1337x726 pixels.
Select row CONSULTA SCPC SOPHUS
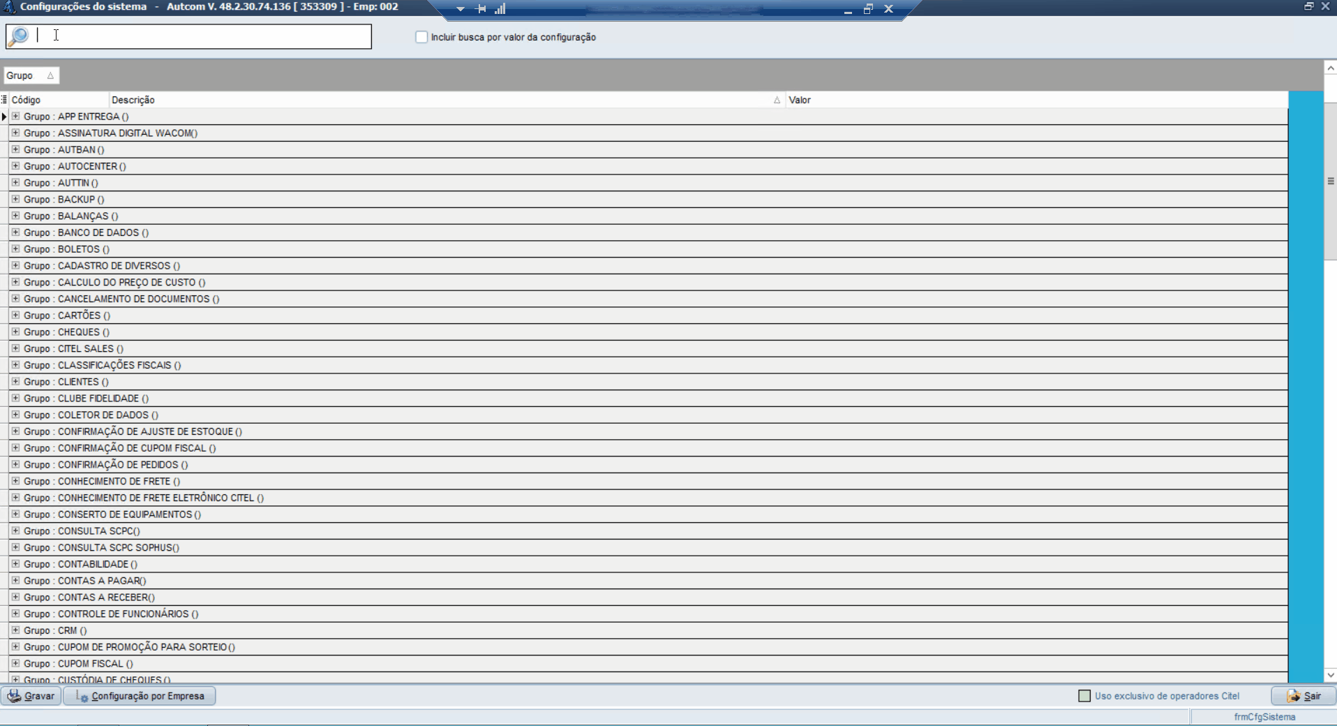click(x=649, y=547)
